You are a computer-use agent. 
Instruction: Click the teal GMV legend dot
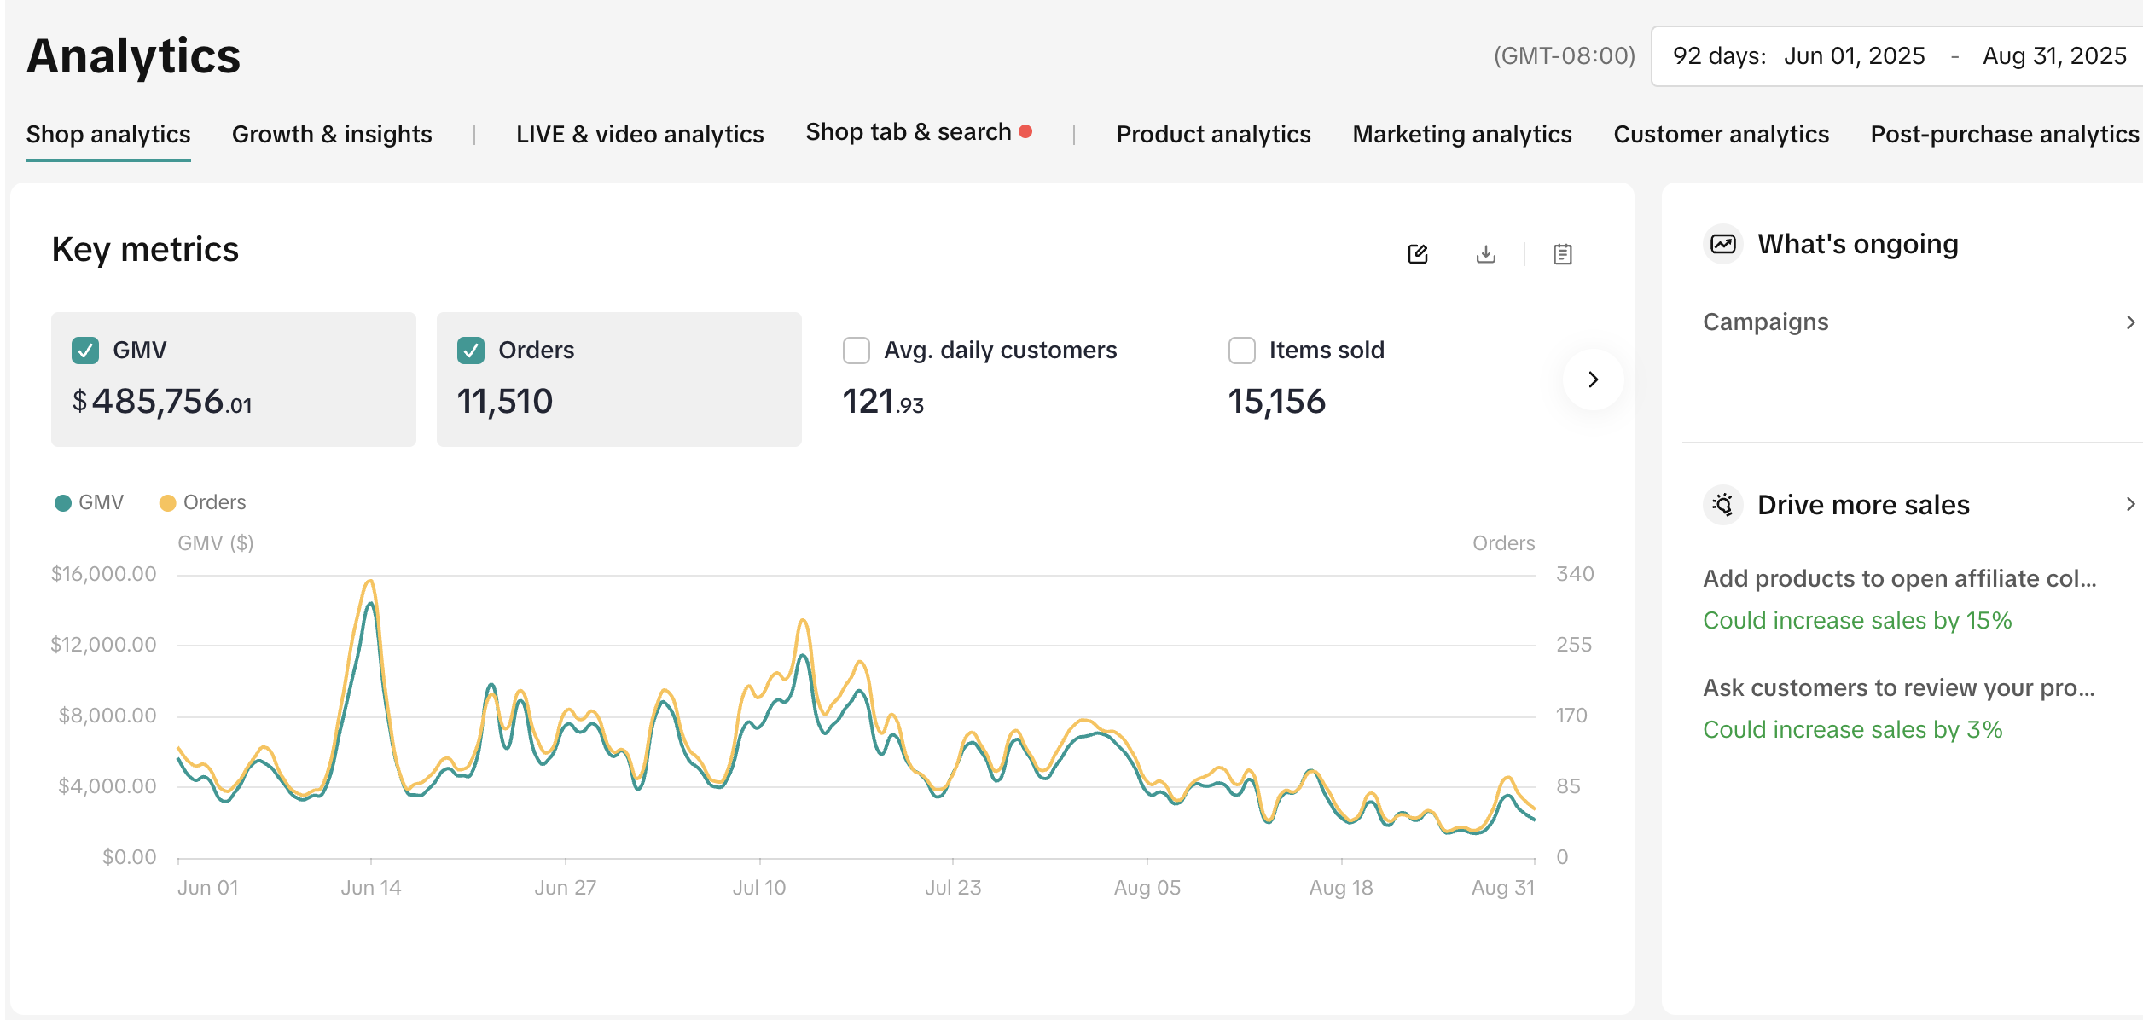[63, 503]
